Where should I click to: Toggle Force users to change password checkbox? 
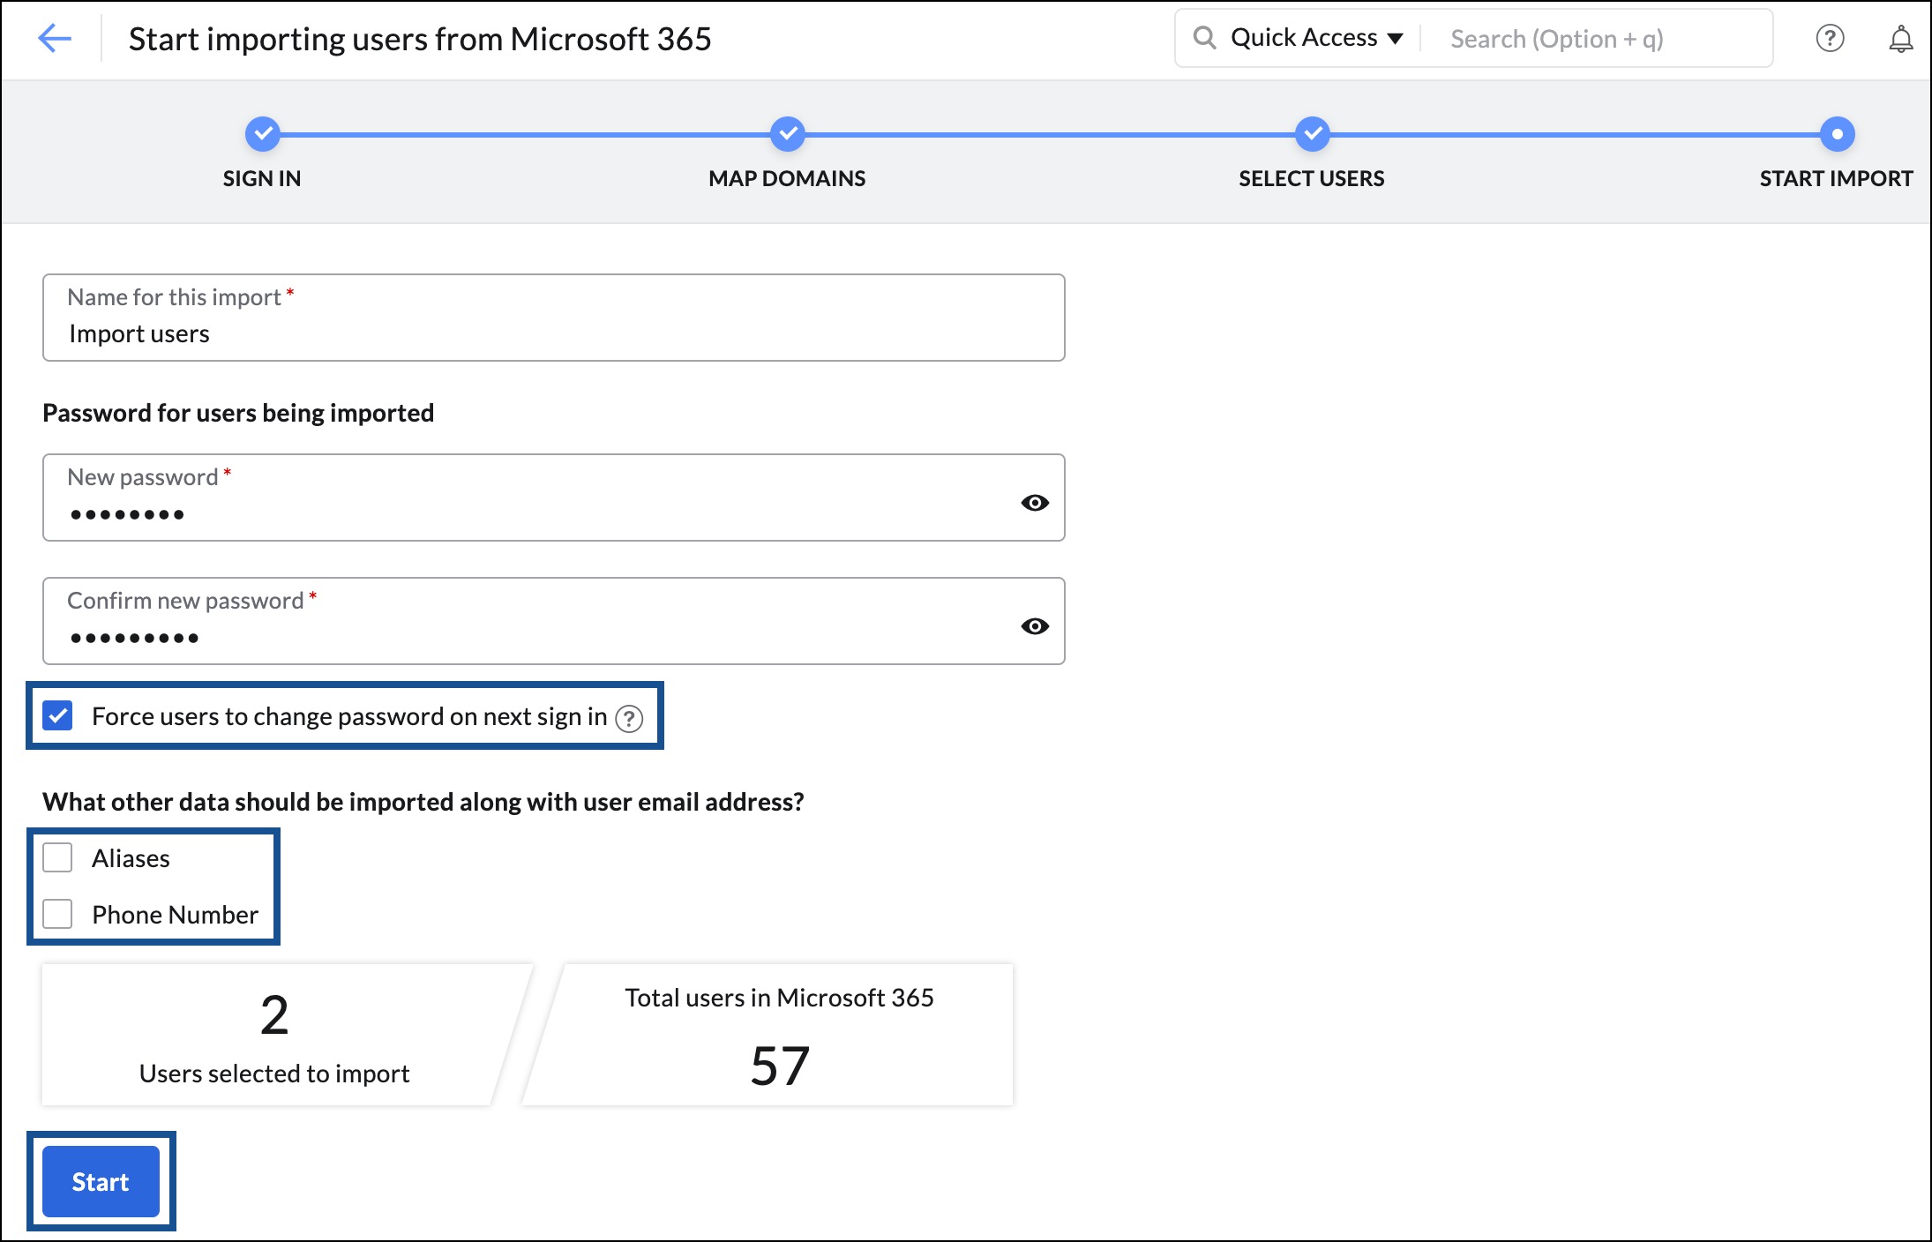tap(57, 715)
